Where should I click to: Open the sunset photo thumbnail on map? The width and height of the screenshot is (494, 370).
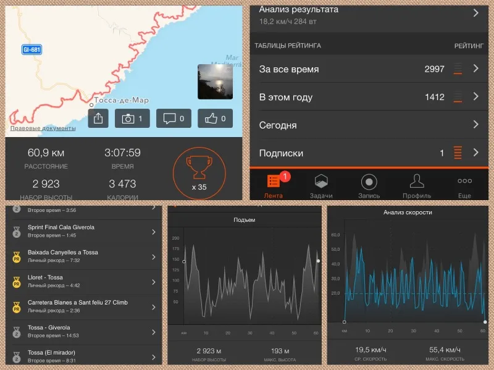(x=215, y=82)
